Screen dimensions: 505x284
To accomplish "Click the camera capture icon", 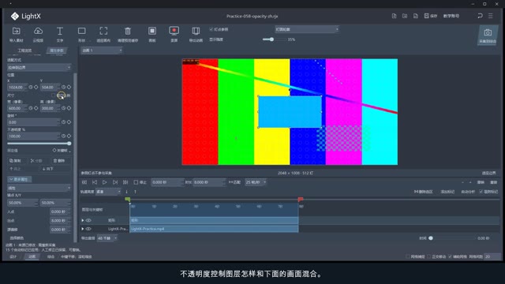I will pos(488,33).
